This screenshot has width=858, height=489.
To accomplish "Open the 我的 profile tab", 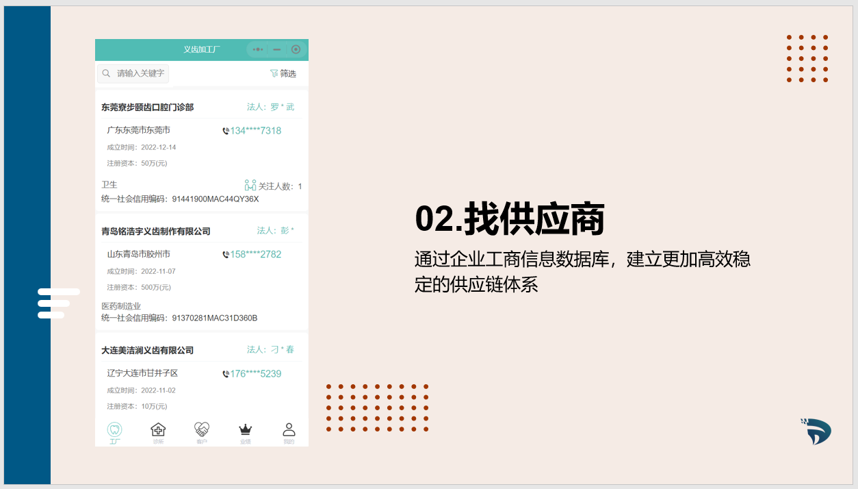I will pyautogui.click(x=289, y=433).
